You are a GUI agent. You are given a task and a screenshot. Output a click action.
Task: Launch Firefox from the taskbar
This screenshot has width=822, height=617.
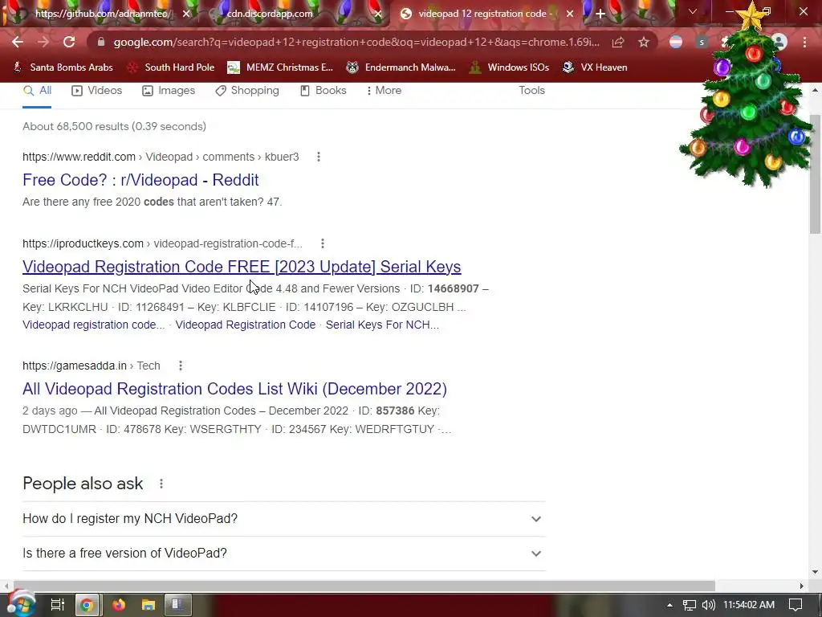coord(119,605)
